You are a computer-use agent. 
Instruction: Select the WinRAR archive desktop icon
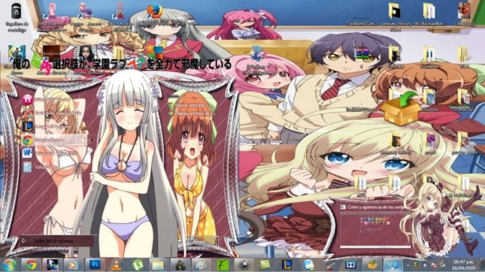pos(363,56)
